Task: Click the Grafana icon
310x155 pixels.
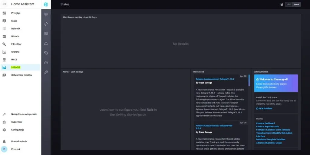Action: [x=4, y=52]
